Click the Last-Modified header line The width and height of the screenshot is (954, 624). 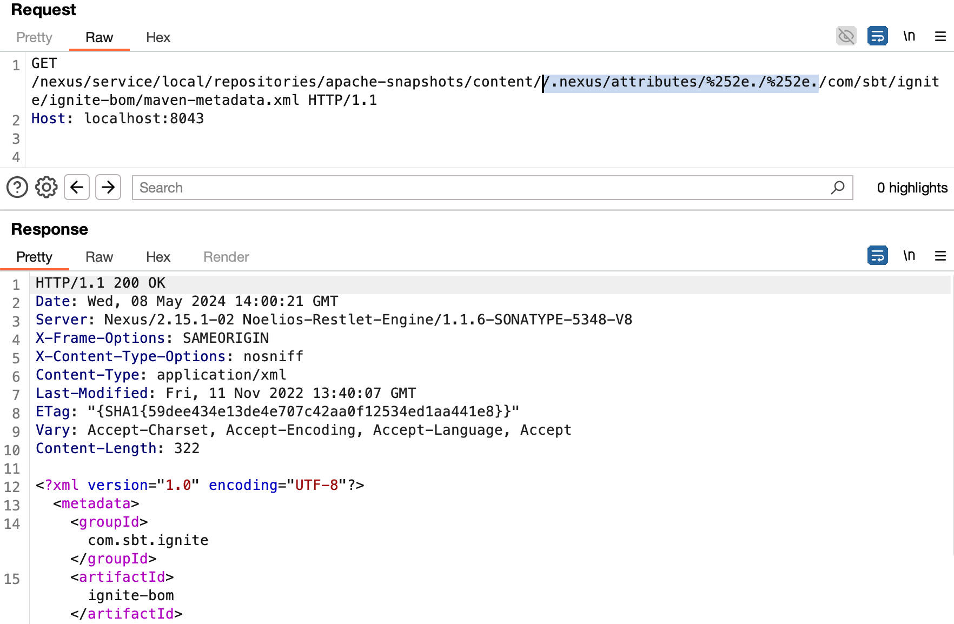point(226,393)
